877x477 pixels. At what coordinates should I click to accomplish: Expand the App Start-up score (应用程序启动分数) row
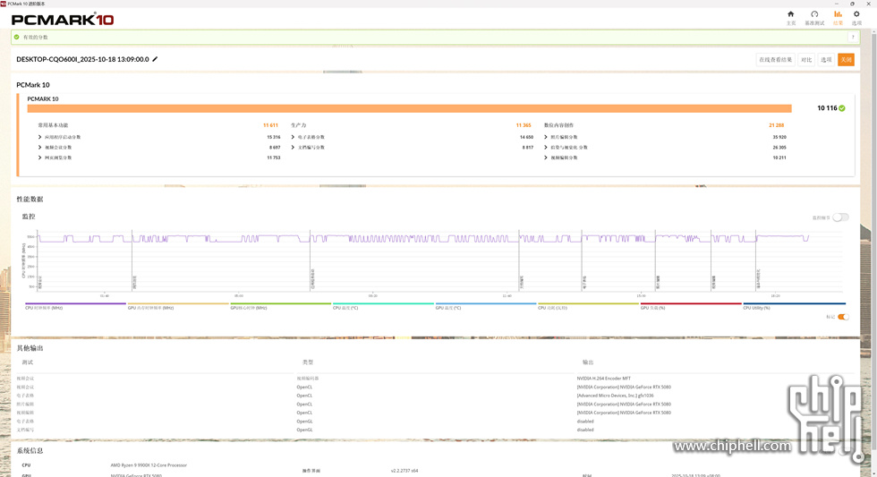point(40,137)
